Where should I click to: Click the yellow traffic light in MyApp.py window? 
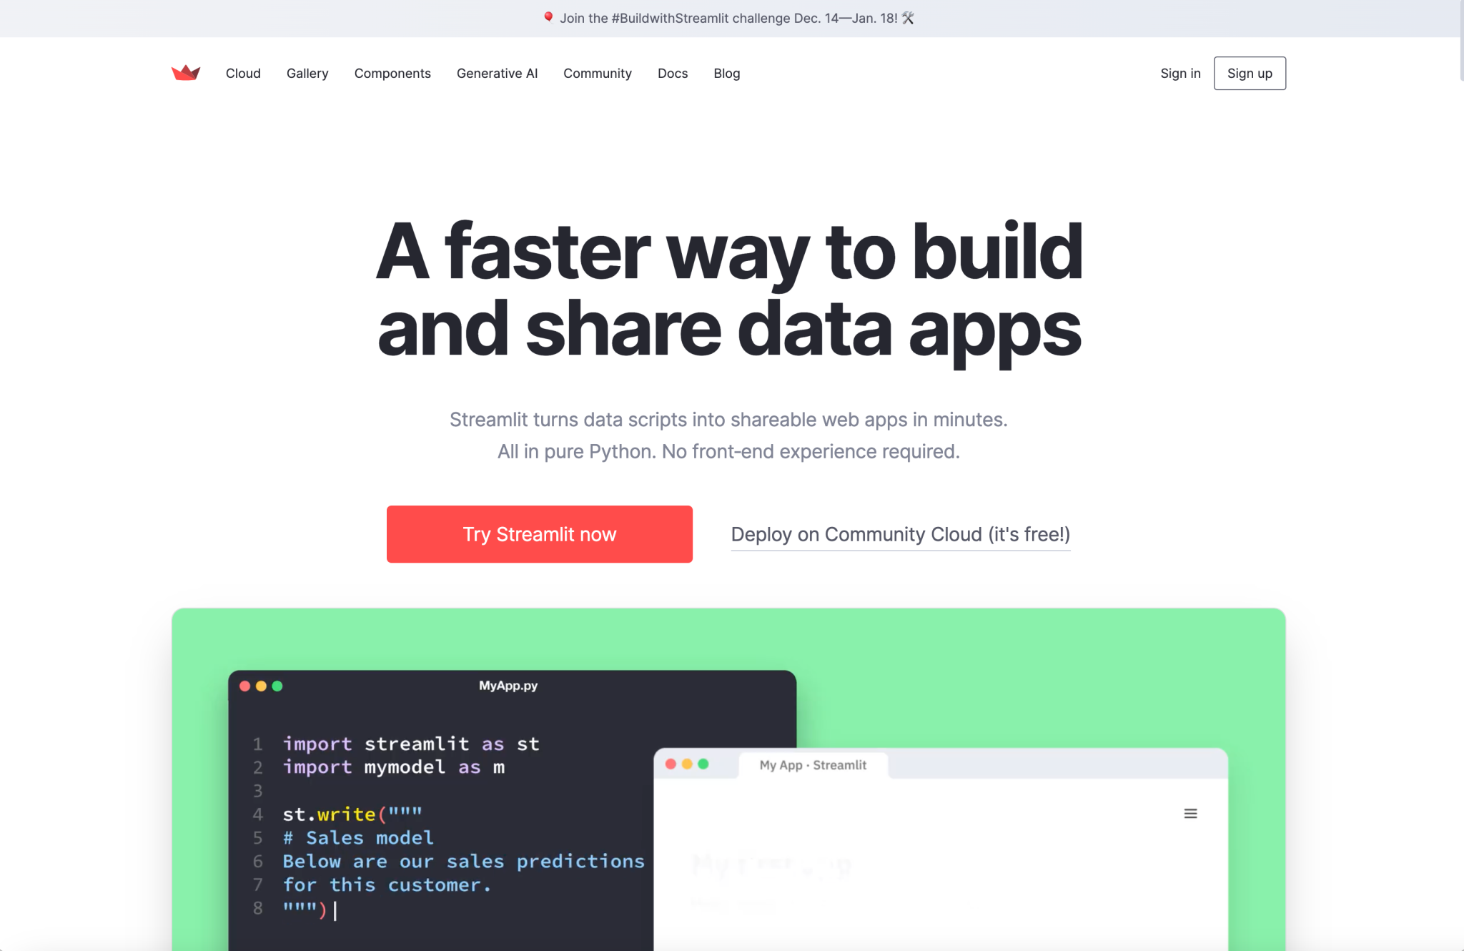point(260,685)
